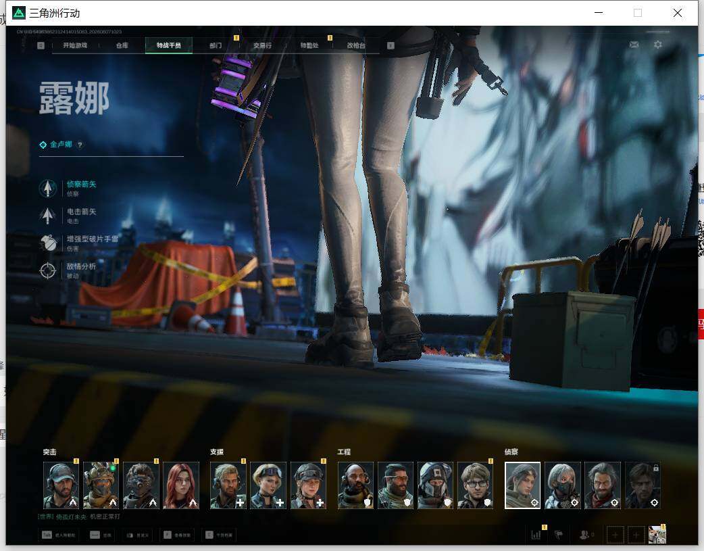
Task: Select 突击 operator with dark face mask
Action: click(x=141, y=485)
